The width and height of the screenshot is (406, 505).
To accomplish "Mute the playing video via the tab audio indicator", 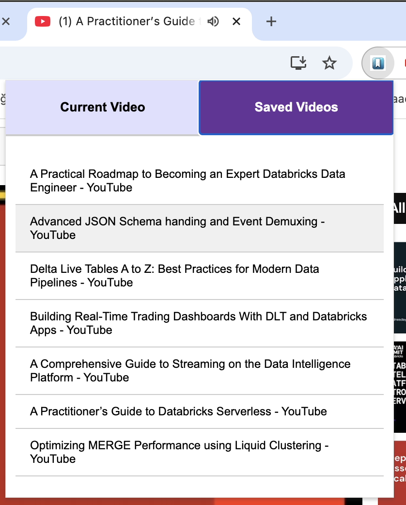I will click(213, 21).
